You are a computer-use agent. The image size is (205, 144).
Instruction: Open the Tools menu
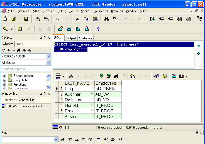(x=73, y=11)
